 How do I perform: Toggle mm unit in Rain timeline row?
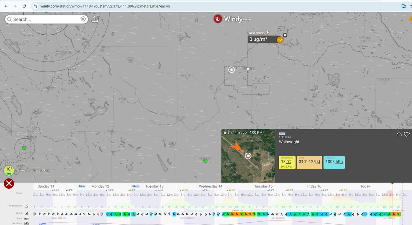(x=26, y=218)
